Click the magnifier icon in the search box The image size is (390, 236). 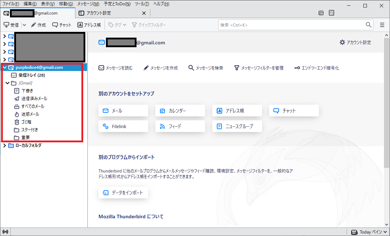point(368,25)
